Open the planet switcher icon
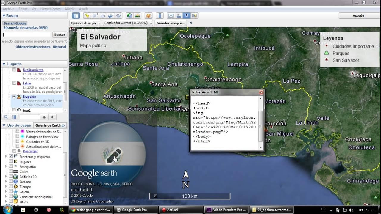Image resolution: width=381 pixels, height=214 pixels. tap(149, 16)
